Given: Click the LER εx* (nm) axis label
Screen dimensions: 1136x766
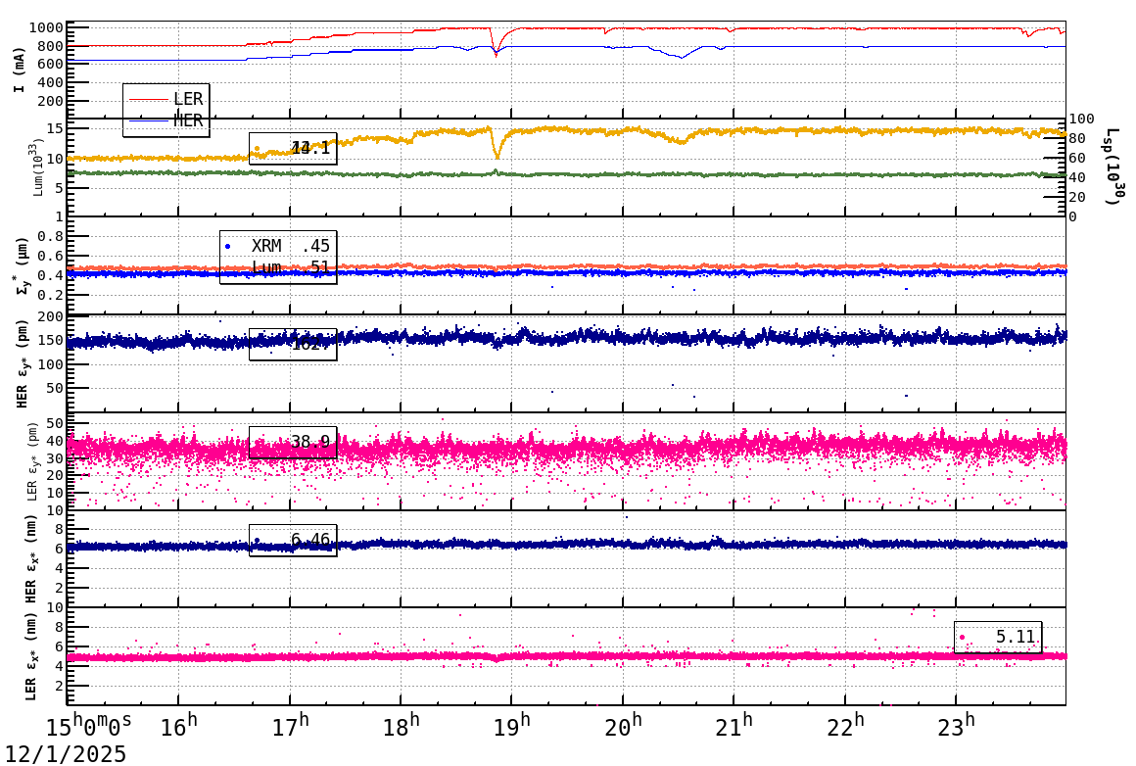Looking at the screenshot, I should (x=31, y=657).
